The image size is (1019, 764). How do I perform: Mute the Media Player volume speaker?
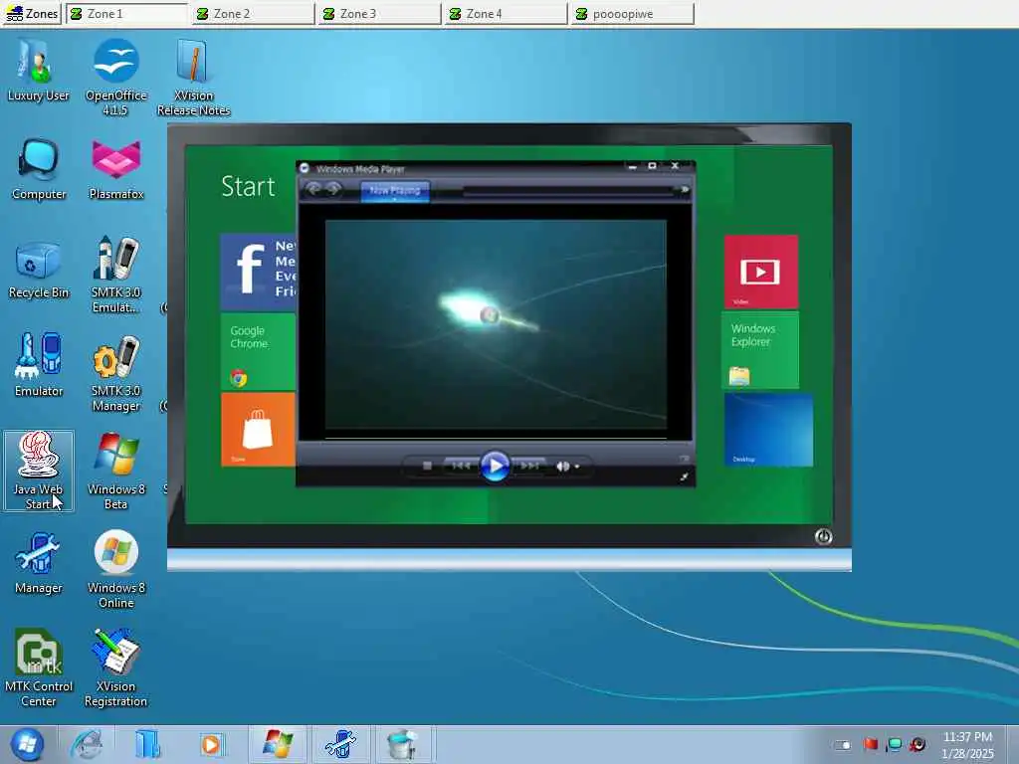tap(563, 467)
